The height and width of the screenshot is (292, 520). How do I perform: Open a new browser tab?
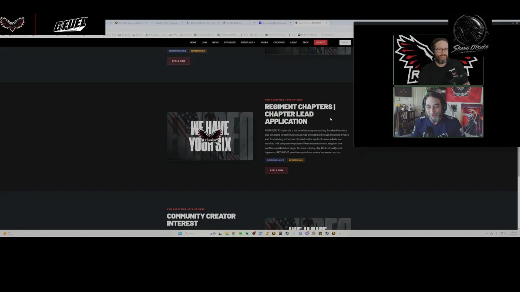pyautogui.click(x=331, y=23)
